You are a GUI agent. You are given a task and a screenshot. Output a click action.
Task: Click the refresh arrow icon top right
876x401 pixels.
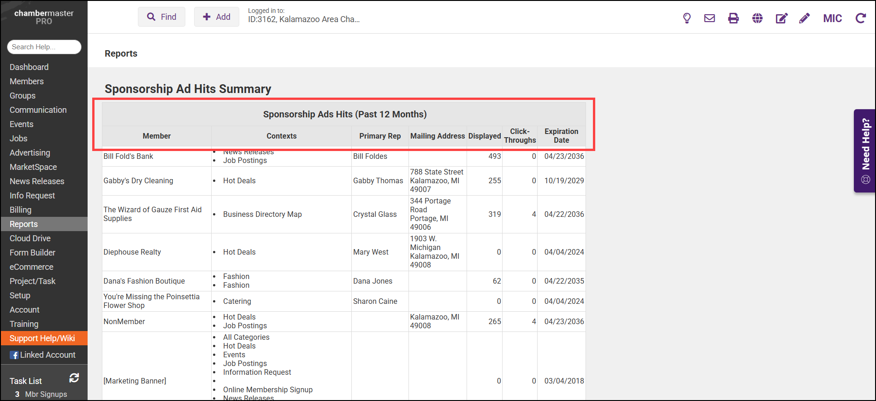860,18
